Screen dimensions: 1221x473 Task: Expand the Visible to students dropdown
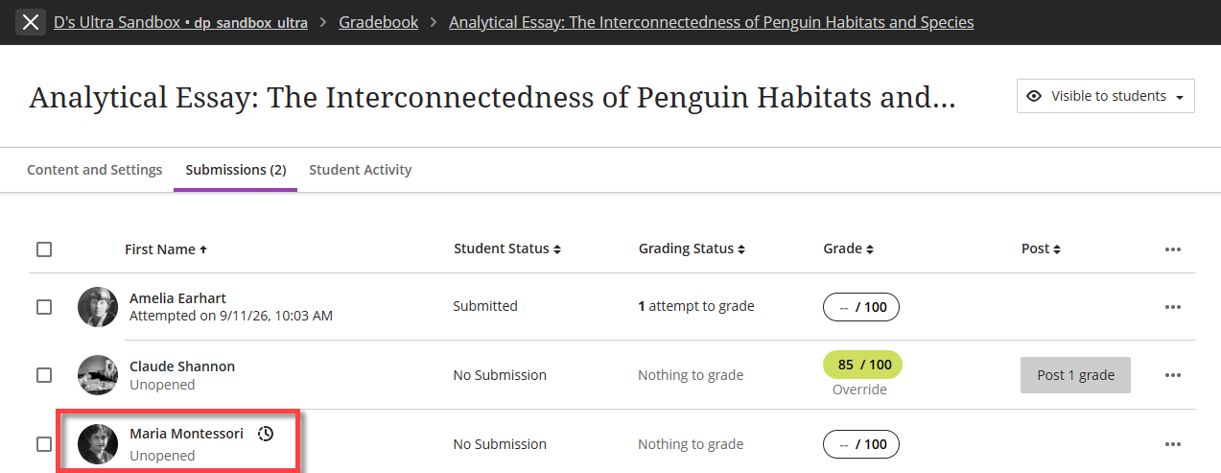[1106, 96]
